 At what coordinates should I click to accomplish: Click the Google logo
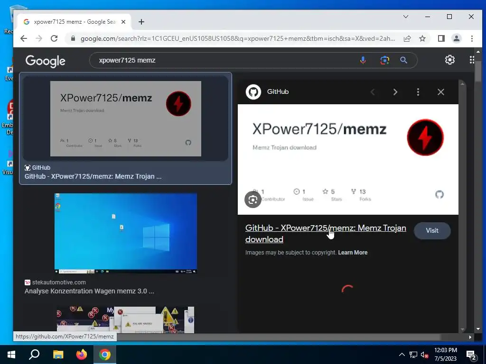coord(45,61)
